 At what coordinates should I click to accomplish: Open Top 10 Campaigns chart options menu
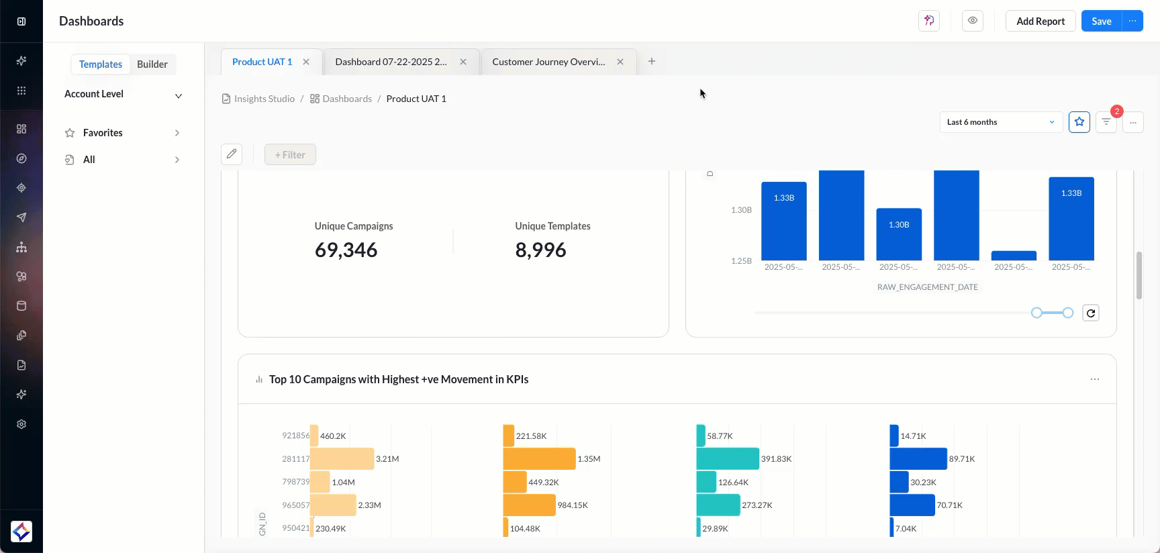coord(1095,379)
